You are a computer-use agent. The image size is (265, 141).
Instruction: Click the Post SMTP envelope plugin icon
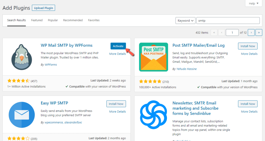click(x=153, y=57)
